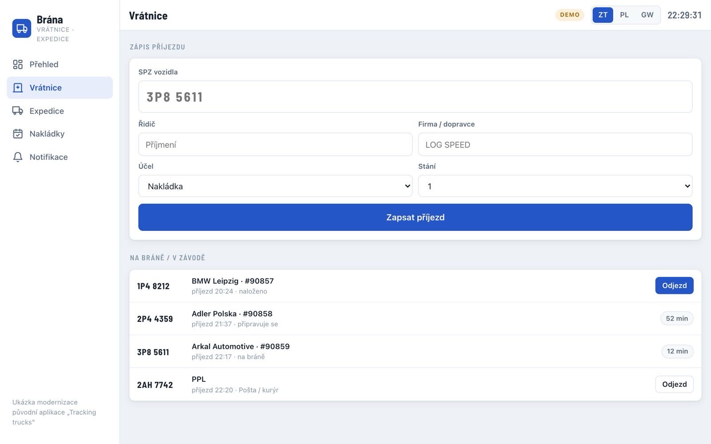The image size is (711, 444).
Task: Open Přehled via its grid icon
Action: tap(18, 64)
